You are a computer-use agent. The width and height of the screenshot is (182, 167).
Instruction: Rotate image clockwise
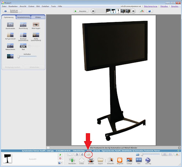pyautogui.click(x=82, y=154)
